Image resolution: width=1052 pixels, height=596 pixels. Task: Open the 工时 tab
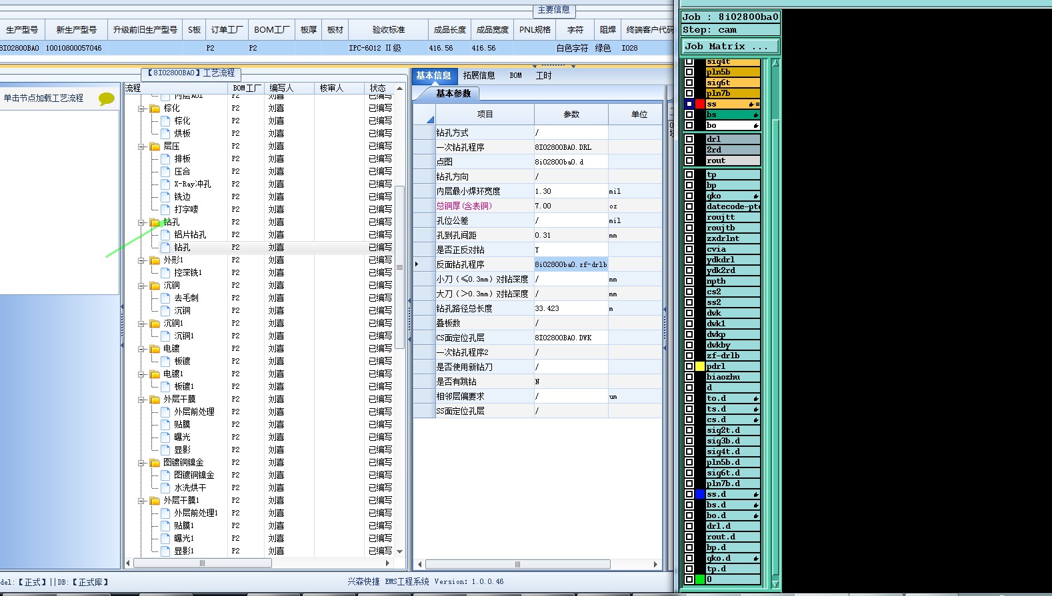coord(544,76)
